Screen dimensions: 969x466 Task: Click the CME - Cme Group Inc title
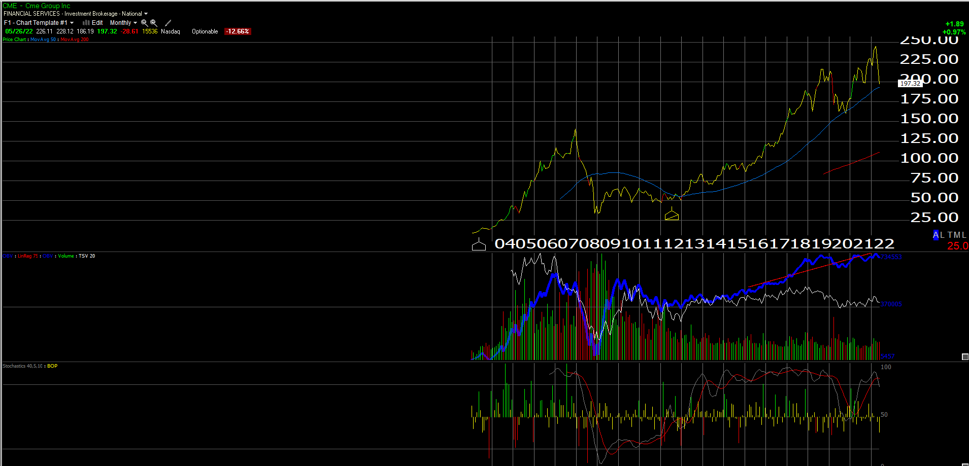click(37, 6)
